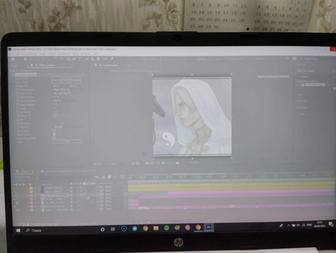Viewport: 336px width, 253px height.
Task: Click the composition mini-flowchart icon in timeline
Action: tap(96, 177)
